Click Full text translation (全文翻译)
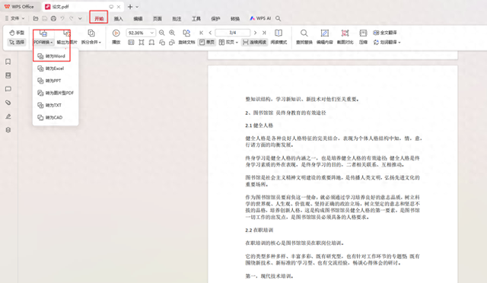This screenshot has height=283, width=487. [x=385, y=33]
